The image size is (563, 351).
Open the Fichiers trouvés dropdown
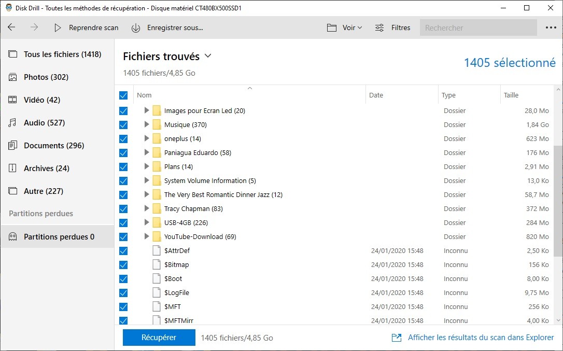click(208, 56)
